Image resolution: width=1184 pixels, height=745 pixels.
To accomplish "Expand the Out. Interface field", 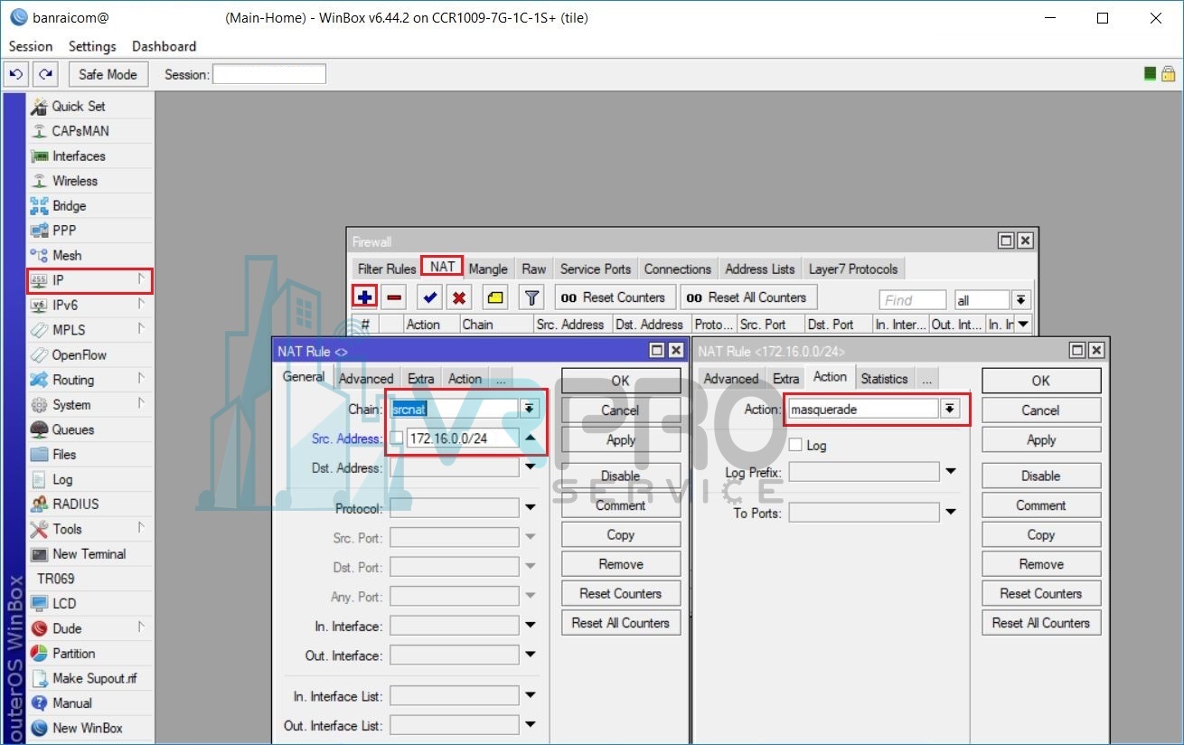I will pyautogui.click(x=531, y=655).
